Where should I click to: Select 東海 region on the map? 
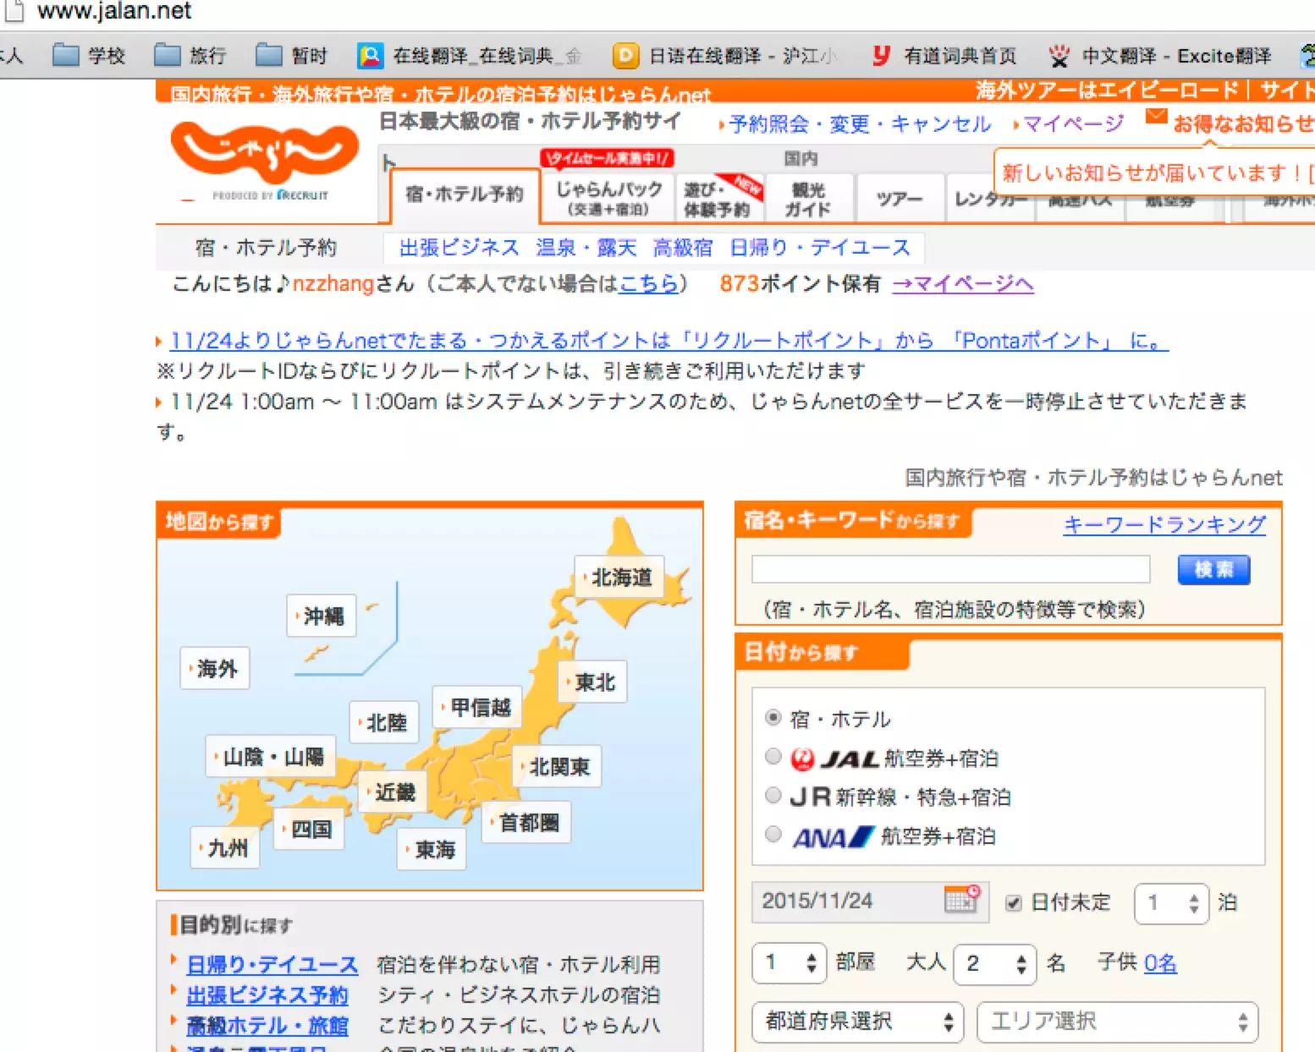(x=432, y=849)
